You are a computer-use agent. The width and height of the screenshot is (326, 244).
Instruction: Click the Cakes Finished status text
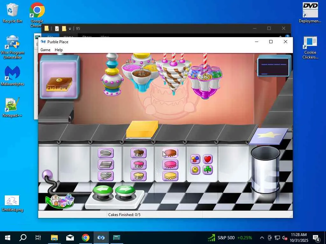124,215
